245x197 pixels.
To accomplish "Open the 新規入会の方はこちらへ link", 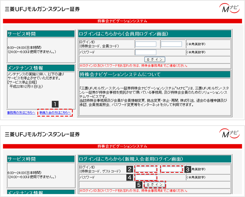I will tap(55, 113).
